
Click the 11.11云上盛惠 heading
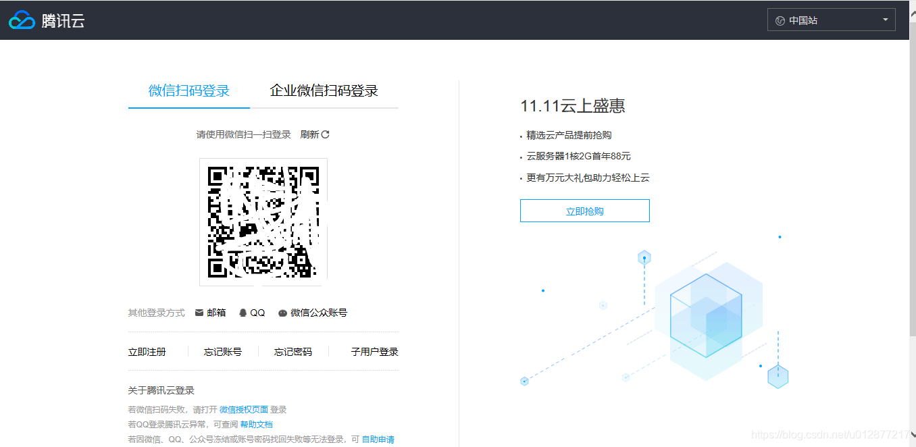point(573,106)
